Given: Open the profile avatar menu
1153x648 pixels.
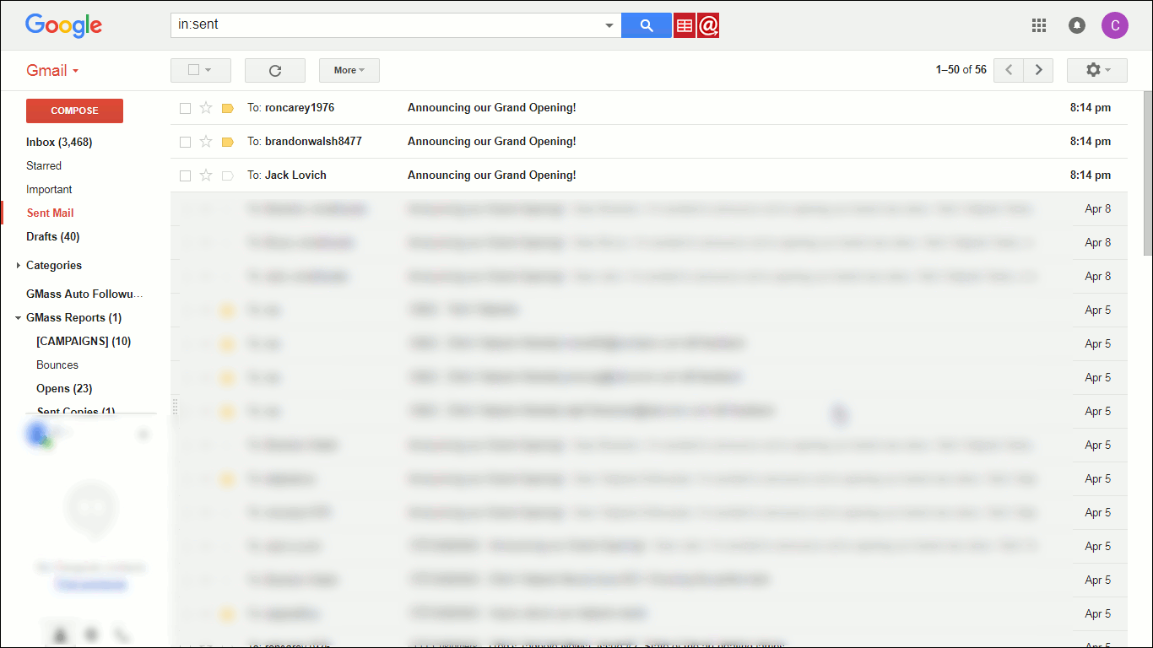Looking at the screenshot, I should pos(1115,25).
